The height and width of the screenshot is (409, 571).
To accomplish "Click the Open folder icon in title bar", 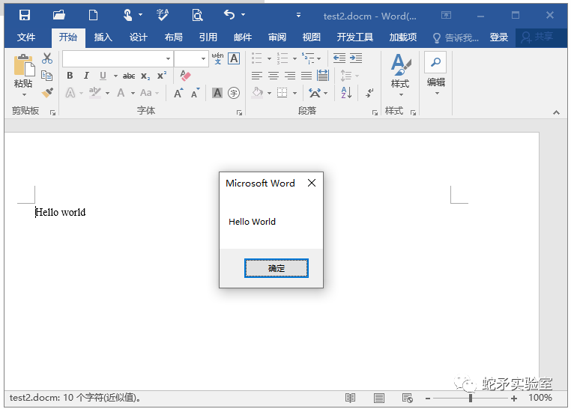I will (58, 15).
